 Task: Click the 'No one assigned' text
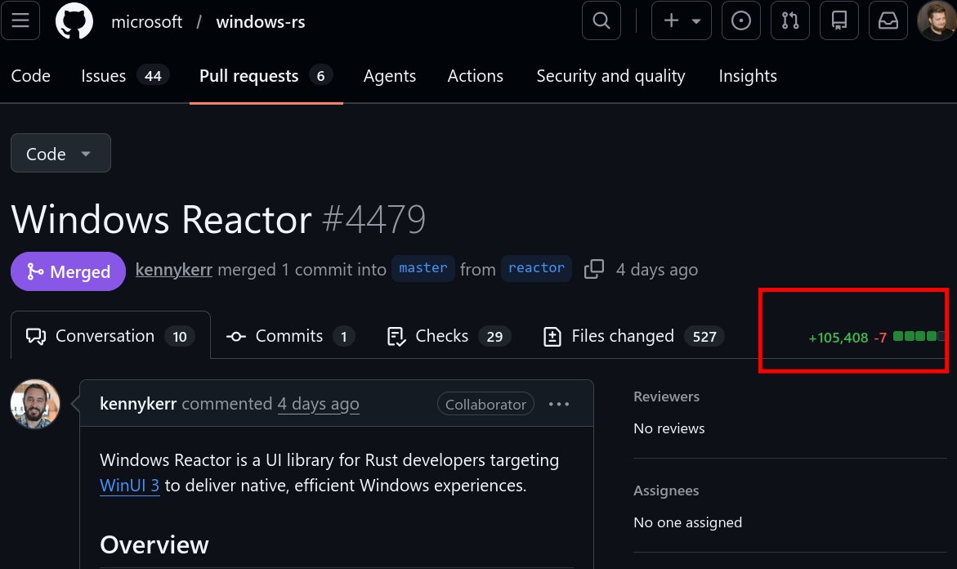[688, 522]
